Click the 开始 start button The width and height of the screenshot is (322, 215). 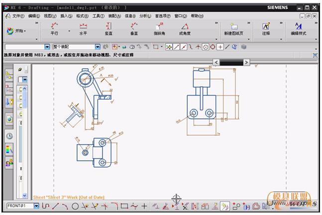coord(16,31)
